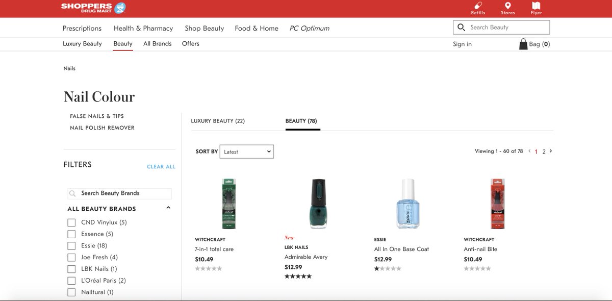612x301 pixels.
Task: Select Beauty in sub-navigation
Action: [x=123, y=44]
